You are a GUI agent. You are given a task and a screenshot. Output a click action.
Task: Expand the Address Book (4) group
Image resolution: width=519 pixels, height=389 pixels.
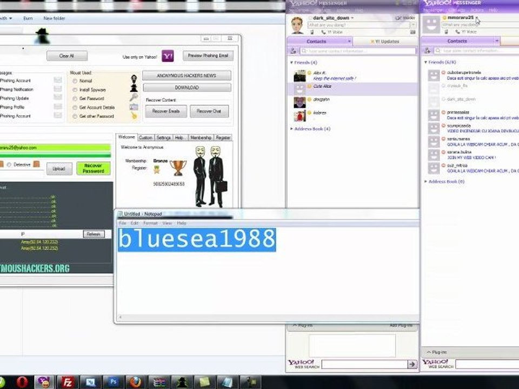(x=291, y=129)
